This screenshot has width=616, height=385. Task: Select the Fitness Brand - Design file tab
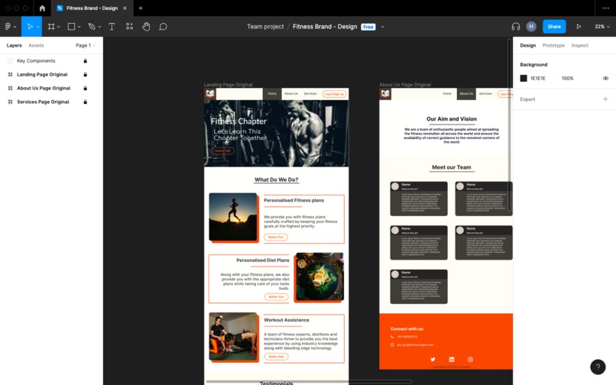(92, 8)
